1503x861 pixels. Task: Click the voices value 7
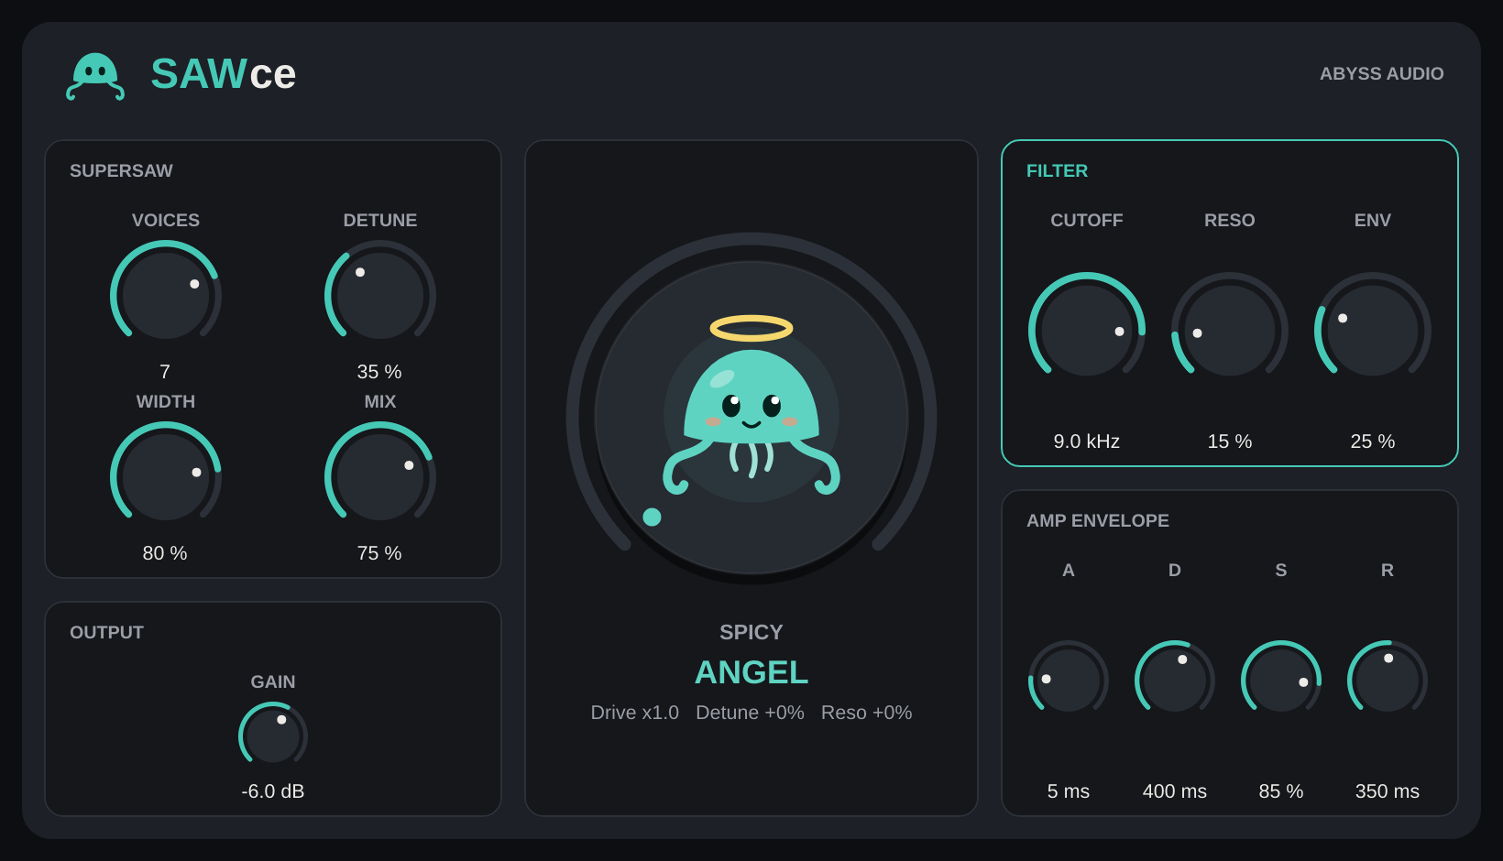[x=165, y=372]
